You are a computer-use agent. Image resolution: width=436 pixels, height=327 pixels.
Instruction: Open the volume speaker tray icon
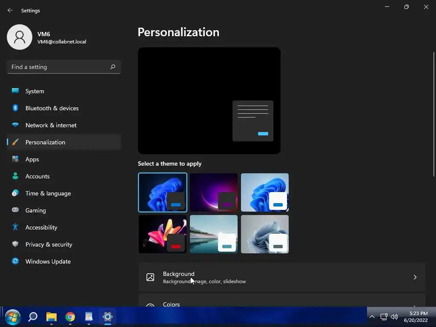pyautogui.click(x=394, y=317)
